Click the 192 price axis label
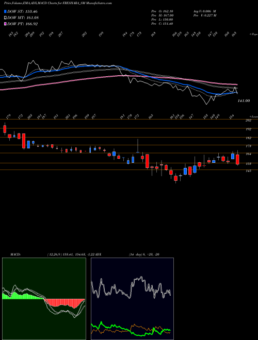The width and height of the screenshot is (258, 340). click(x=248, y=129)
